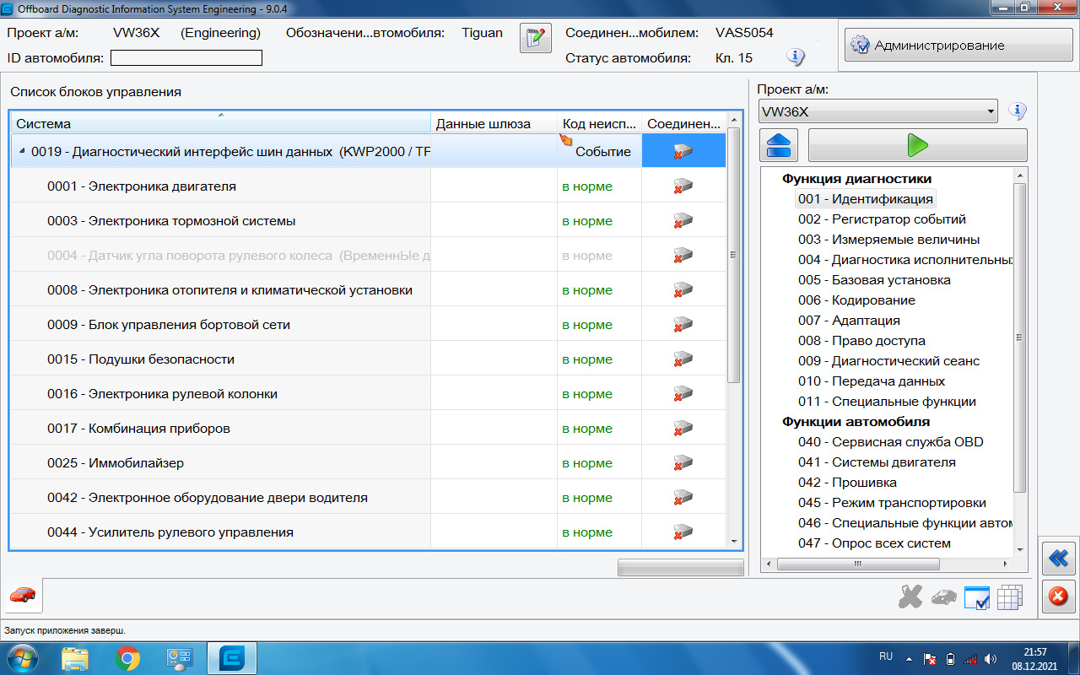Select 005 - Базовая установка

tap(874, 280)
